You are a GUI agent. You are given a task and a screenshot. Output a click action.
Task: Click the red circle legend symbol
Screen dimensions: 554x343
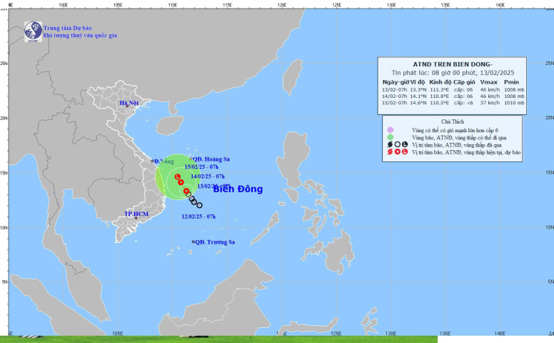coord(398,152)
